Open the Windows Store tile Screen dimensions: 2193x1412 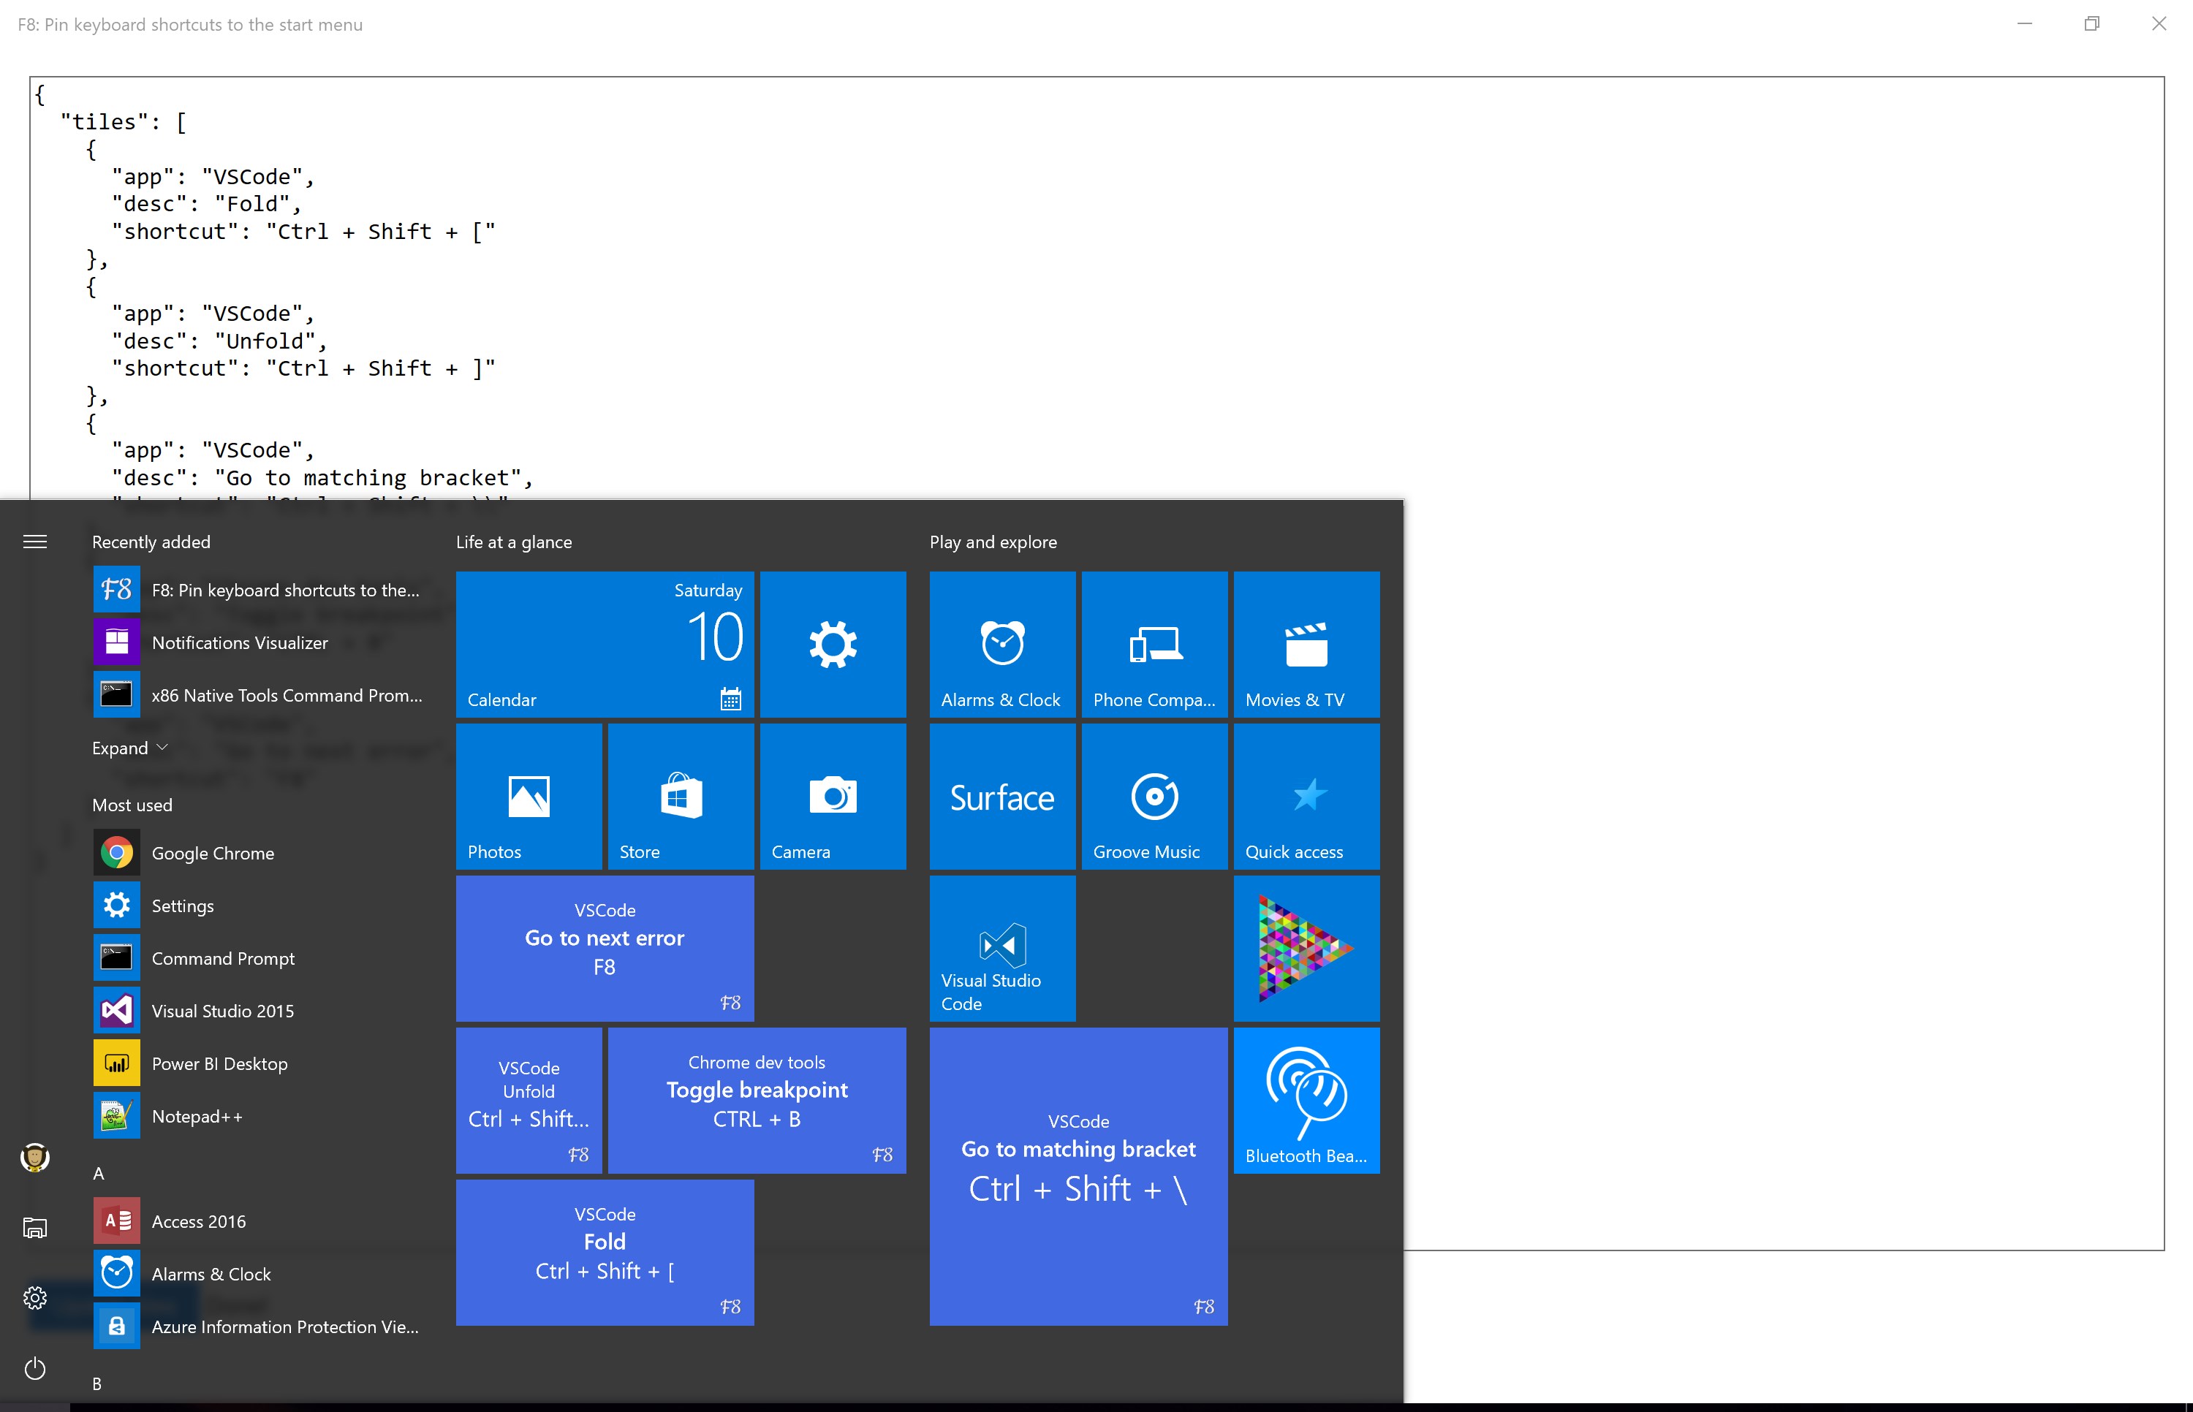click(x=681, y=796)
